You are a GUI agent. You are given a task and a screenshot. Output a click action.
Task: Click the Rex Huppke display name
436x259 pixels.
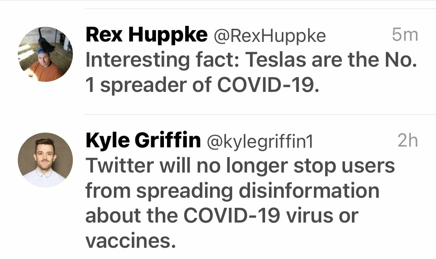pos(146,35)
